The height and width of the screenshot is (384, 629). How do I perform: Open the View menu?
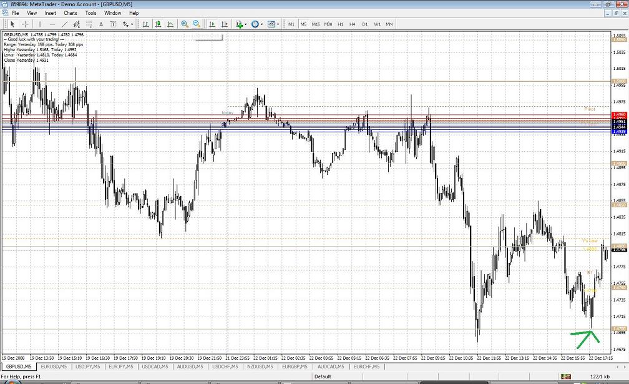coord(32,13)
